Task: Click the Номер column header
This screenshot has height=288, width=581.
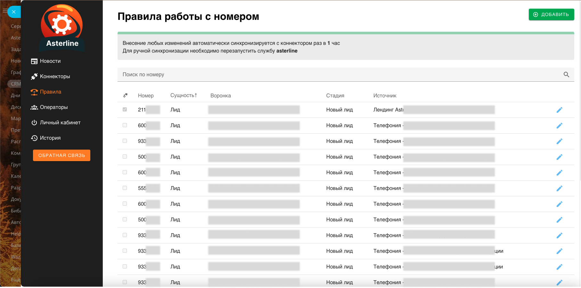Action: click(x=146, y=96)
